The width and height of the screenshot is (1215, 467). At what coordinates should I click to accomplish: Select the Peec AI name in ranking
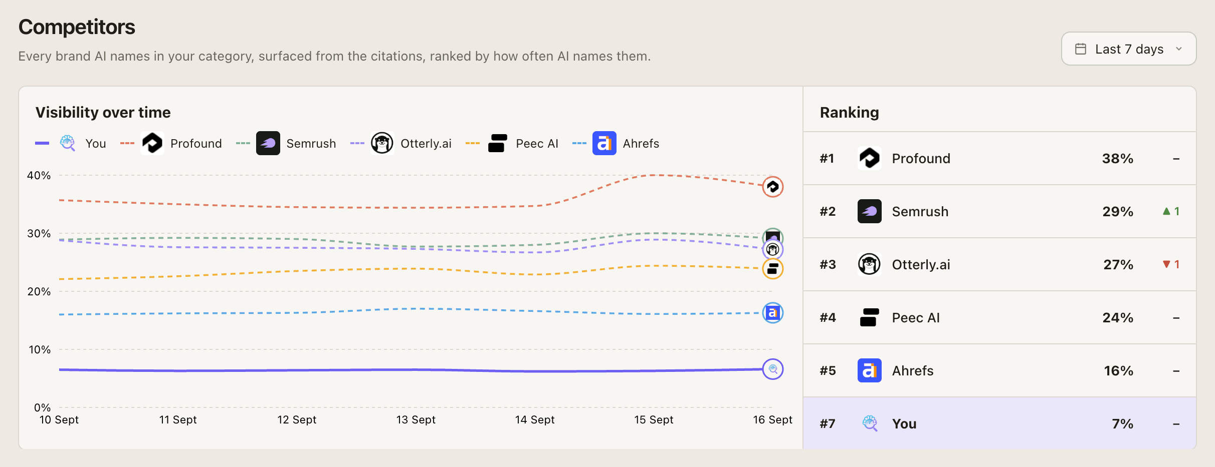[x=916, y=318]
